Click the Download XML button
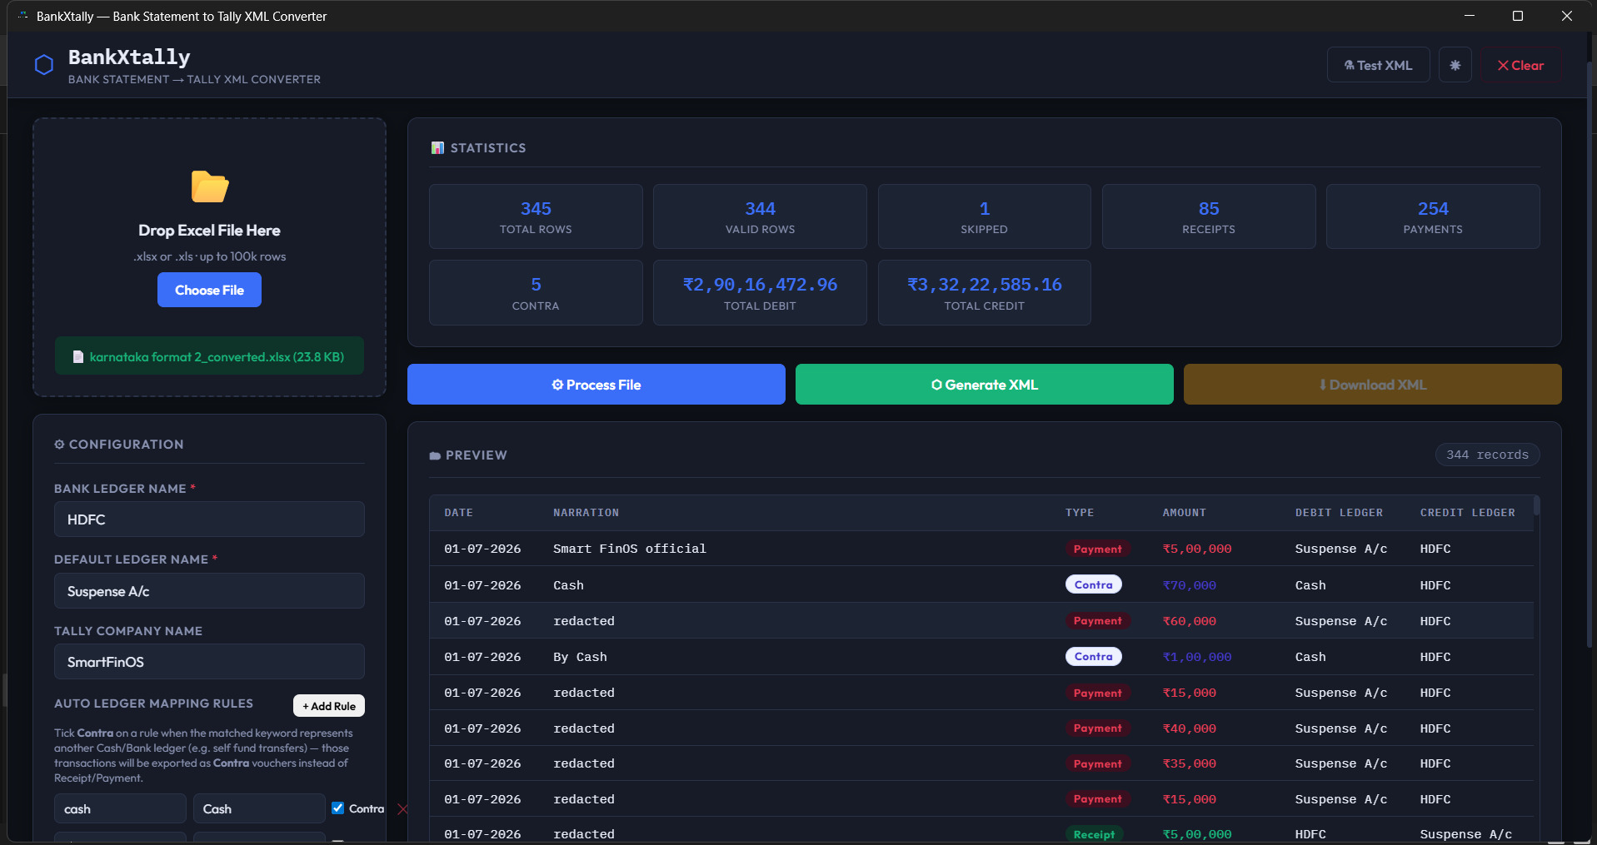Viewport: 1597px width, 845px height. coord(1373,385)
